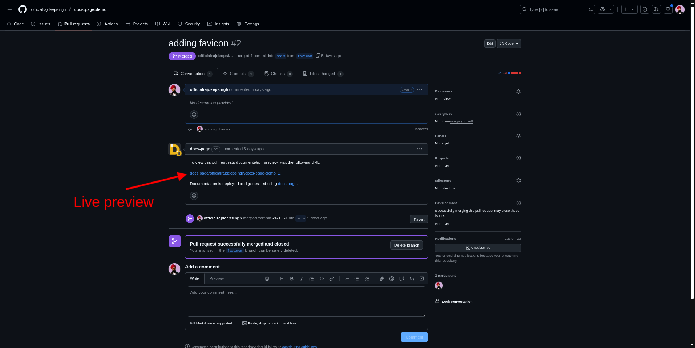Copy the favicon head branch name
The height and width of the screenshot is (348, 695).
coord(318,56)
